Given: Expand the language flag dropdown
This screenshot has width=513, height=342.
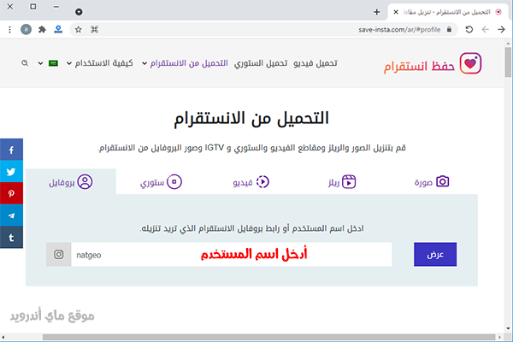Looking at the screenshot, I should point(46,63).
